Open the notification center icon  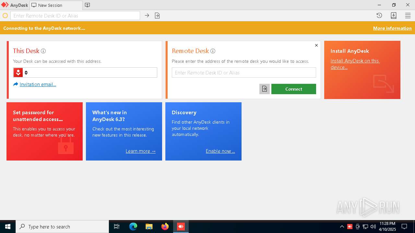point(404,227)
